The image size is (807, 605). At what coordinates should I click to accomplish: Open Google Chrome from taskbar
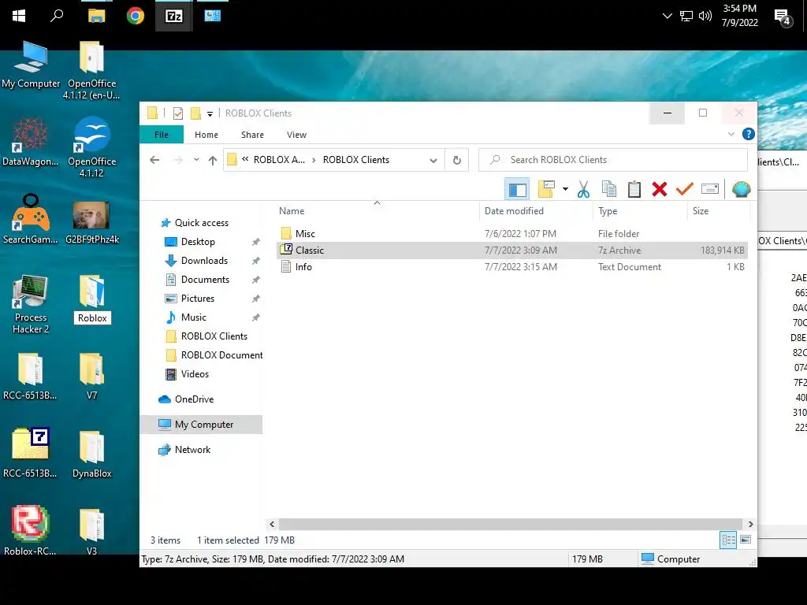pos(136,16)
